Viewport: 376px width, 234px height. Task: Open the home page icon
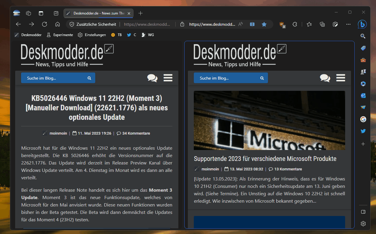[x=58, y=24]
